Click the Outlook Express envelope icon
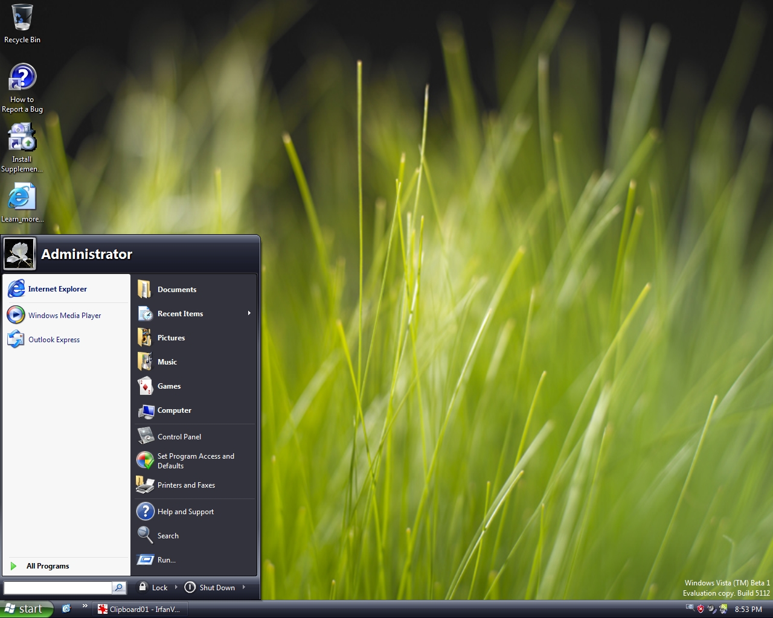Screen dimensions: 773x618 pyautogui.click(x=16, y=339)
